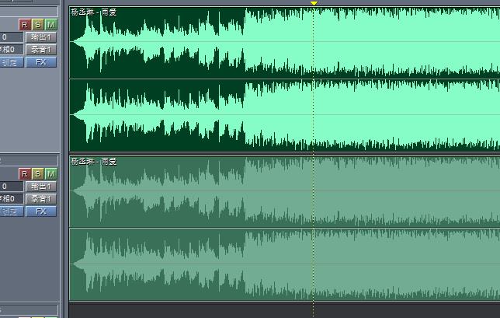The image size is (500, 318).
Task: Arm record (R) on the second track
Action: click(25, 174)
